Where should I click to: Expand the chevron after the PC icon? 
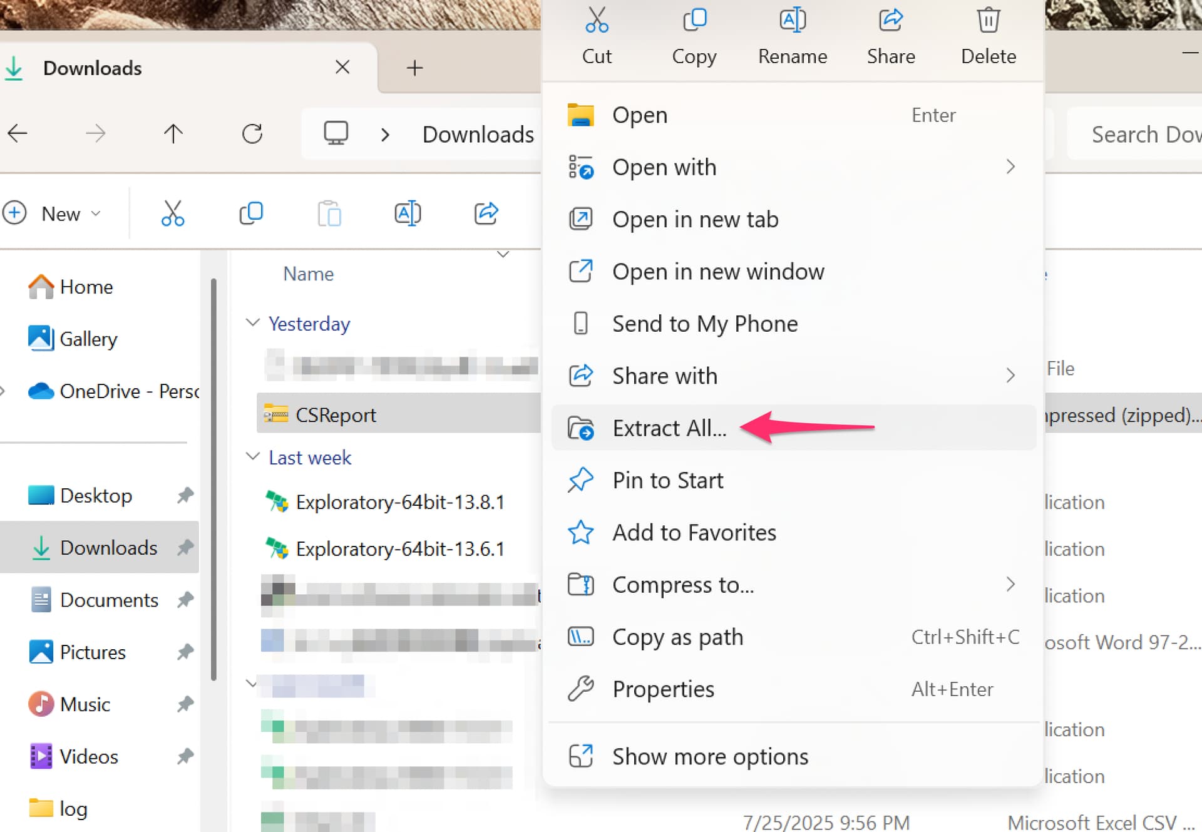(386, 134)
